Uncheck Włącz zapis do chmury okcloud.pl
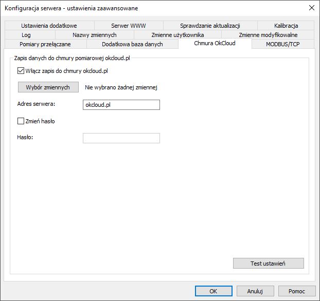320x301 pixels. [x=21, y=71]
